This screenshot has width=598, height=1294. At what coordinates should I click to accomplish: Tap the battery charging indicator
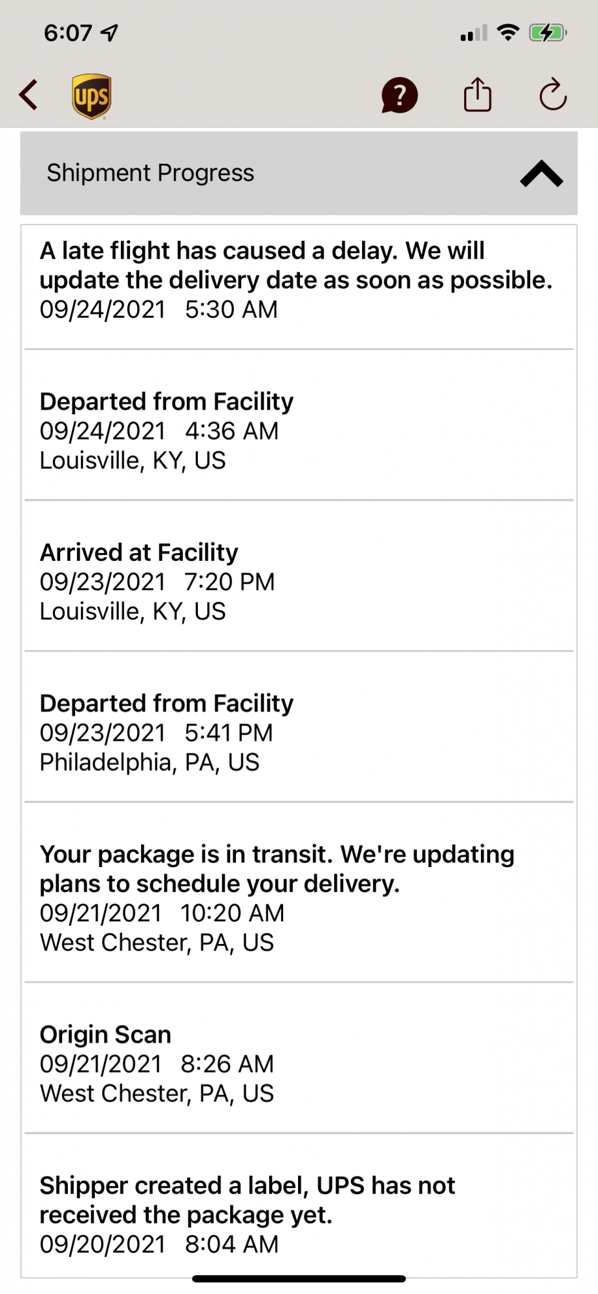coord(548,32)
